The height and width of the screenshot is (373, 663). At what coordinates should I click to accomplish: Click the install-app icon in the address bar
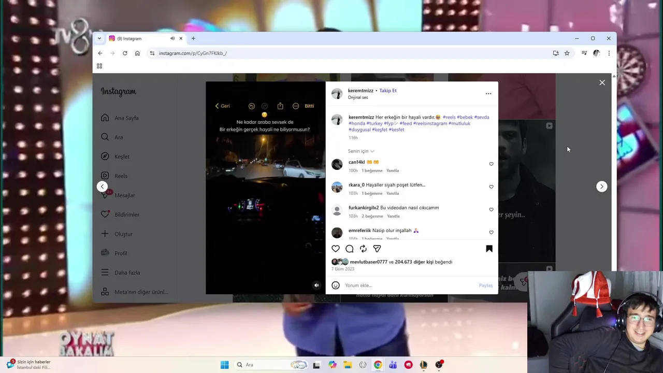coord(556,53)
